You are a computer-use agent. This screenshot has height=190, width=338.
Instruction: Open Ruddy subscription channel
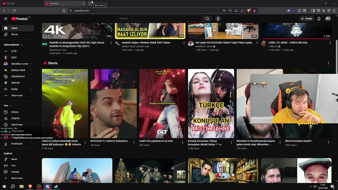tap(18, 89)
